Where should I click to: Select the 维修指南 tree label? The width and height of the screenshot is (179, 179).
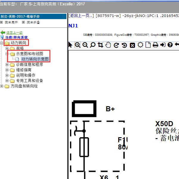(x=24, y=70)
